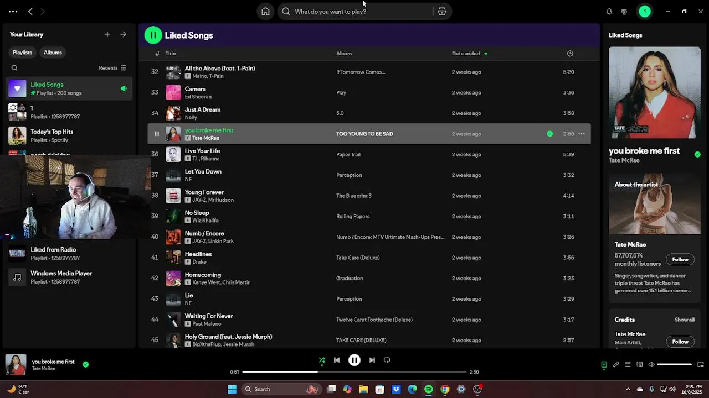
Task: Create a playlist with the plus icon
Action: click(x=107, y=34)
